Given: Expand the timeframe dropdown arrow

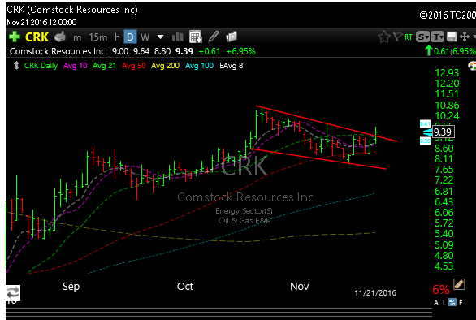Looking at the screenshot, I should (x=160, y=37).
